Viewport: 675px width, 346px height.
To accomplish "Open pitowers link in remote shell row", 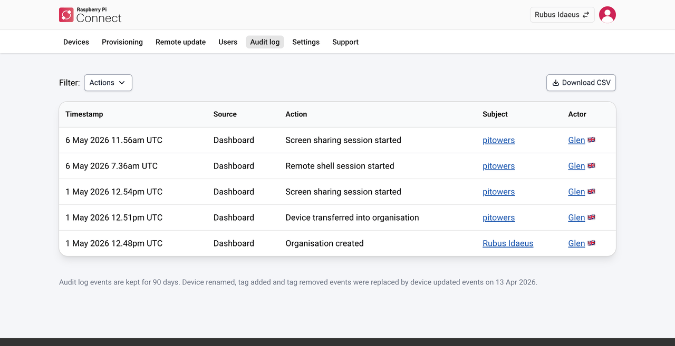I will pyautogui.click(x=498, y=166).
